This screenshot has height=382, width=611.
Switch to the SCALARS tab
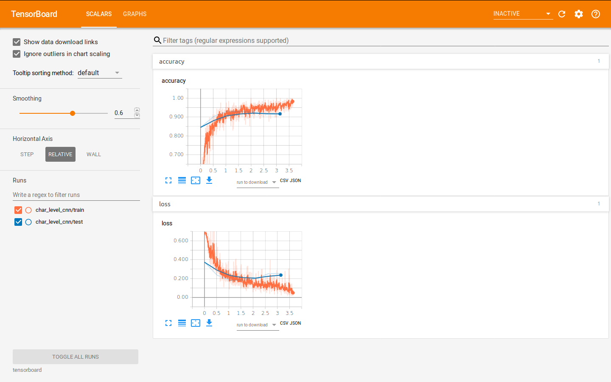(x=99, y=14)
